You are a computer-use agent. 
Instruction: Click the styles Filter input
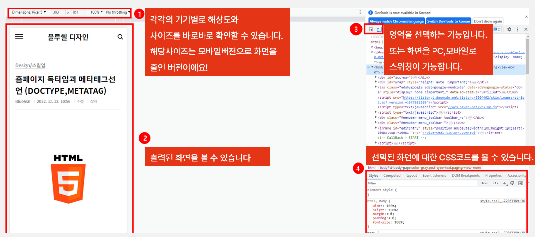[422, 184]
